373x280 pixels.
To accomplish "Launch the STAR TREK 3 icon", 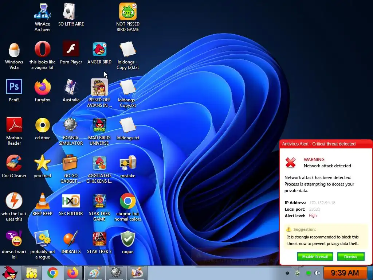I will coord(99,242).
